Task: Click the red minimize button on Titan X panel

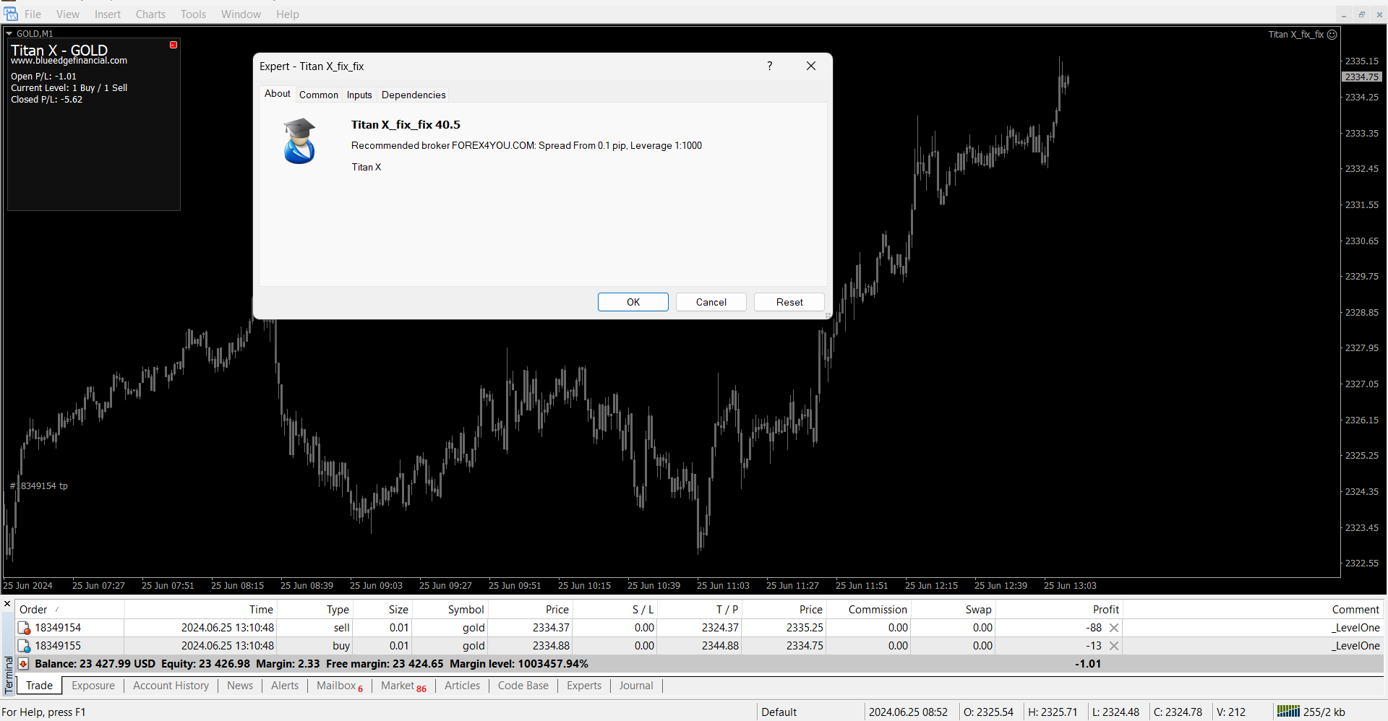Action: pyautogui.click(x=173, y=45)
